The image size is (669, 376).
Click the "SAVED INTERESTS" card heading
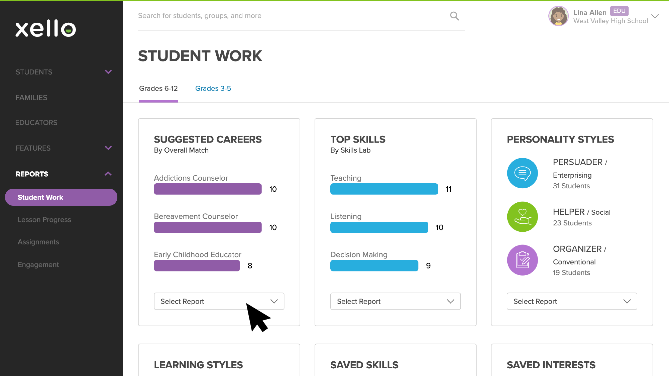point(551,365)
